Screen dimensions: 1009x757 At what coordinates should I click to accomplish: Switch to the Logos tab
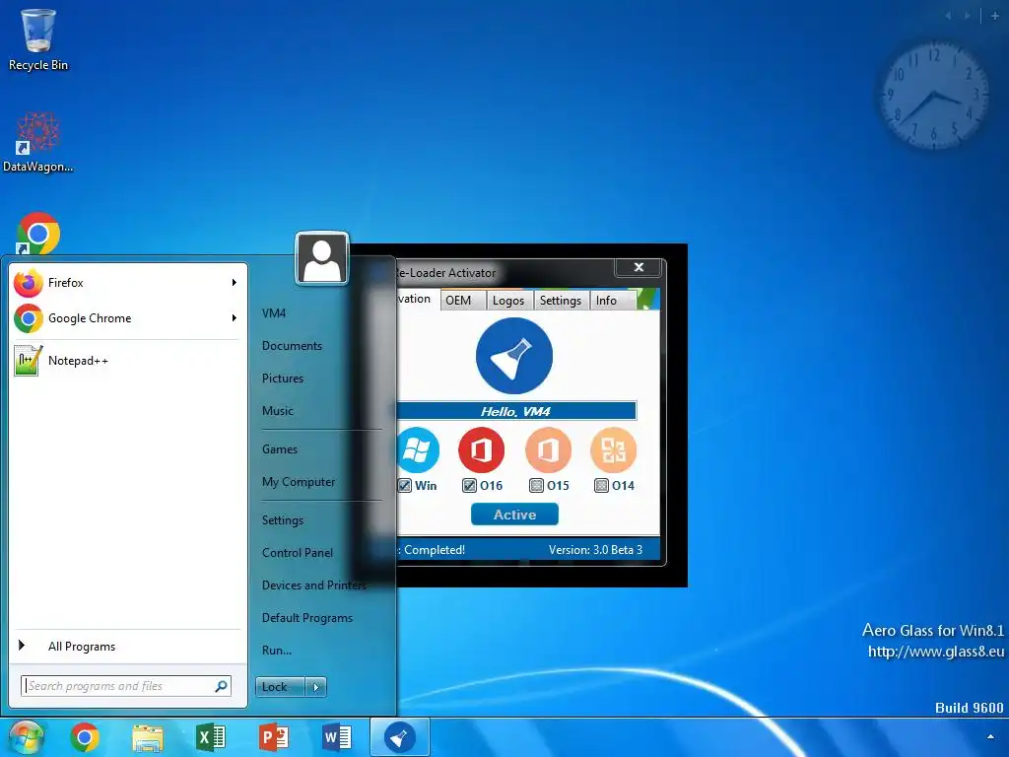508,301
